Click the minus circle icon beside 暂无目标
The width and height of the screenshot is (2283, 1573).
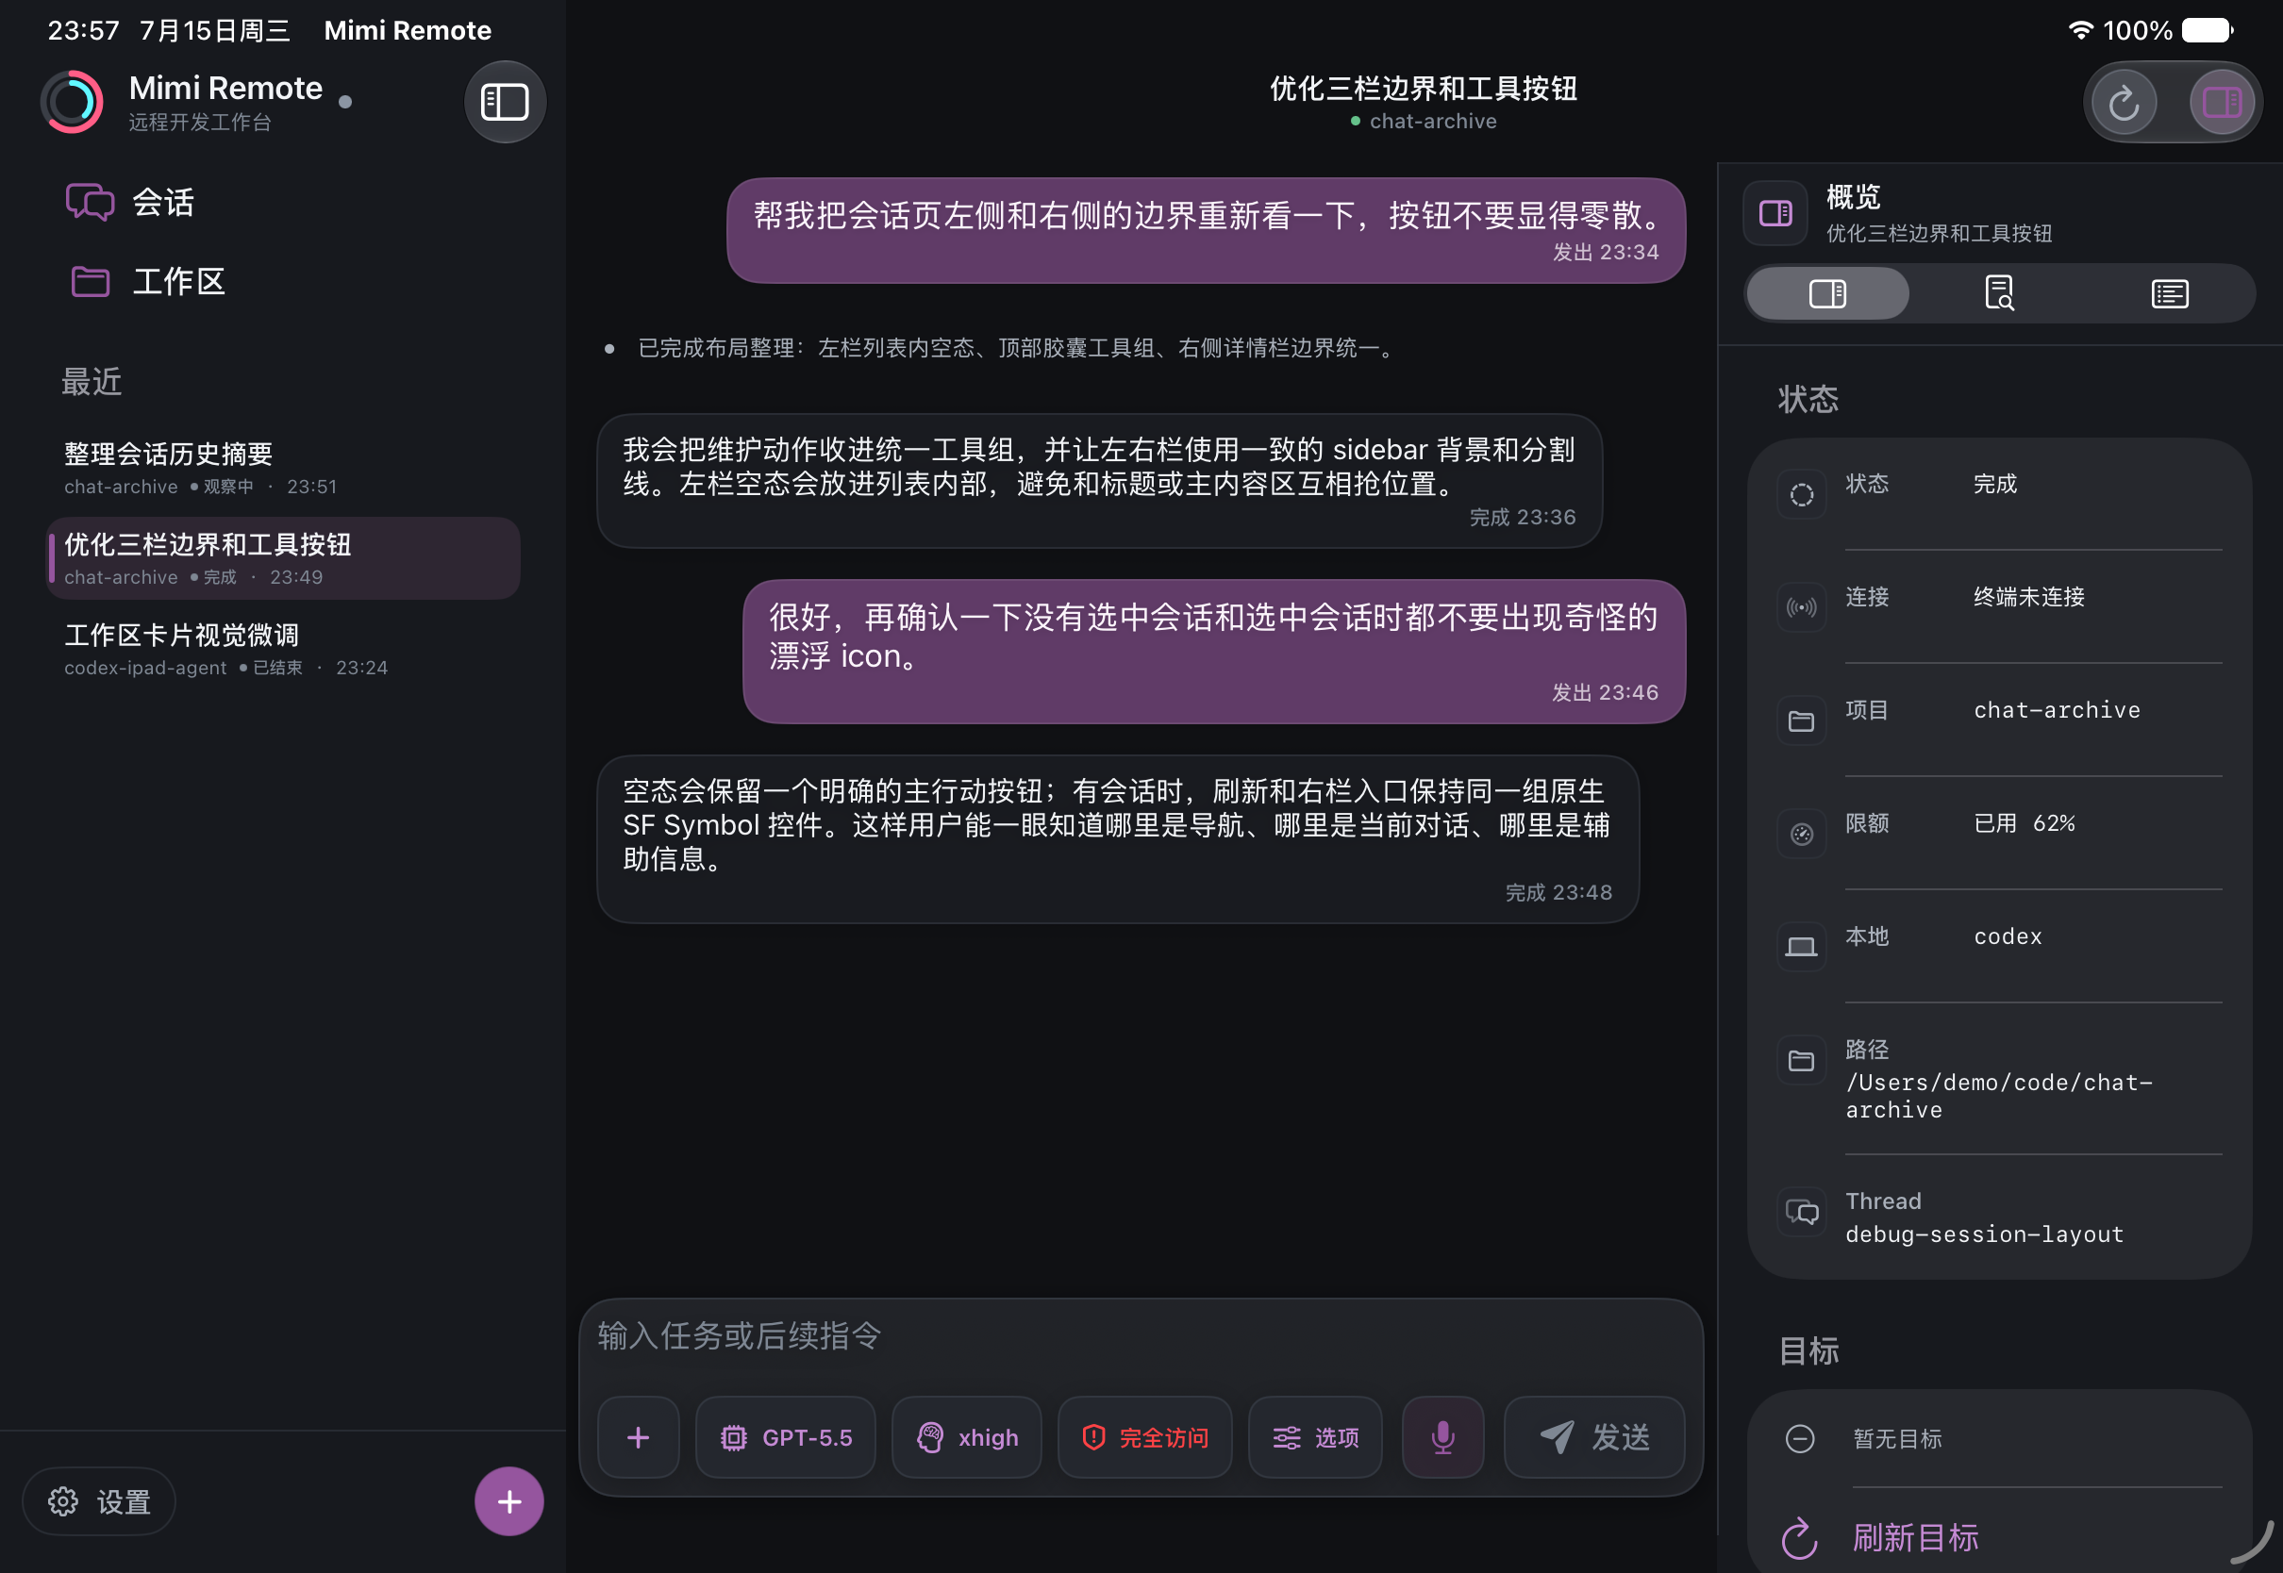[x=1800, y=1439]
